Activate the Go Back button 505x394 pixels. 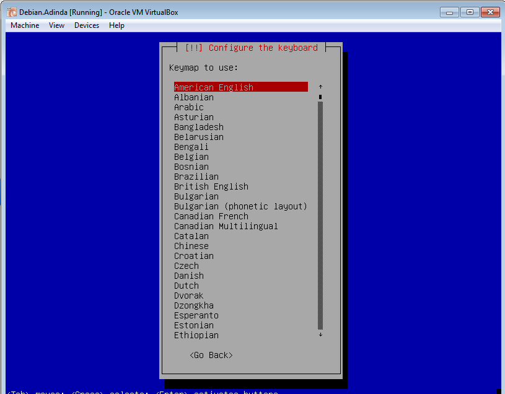[211, 355]
